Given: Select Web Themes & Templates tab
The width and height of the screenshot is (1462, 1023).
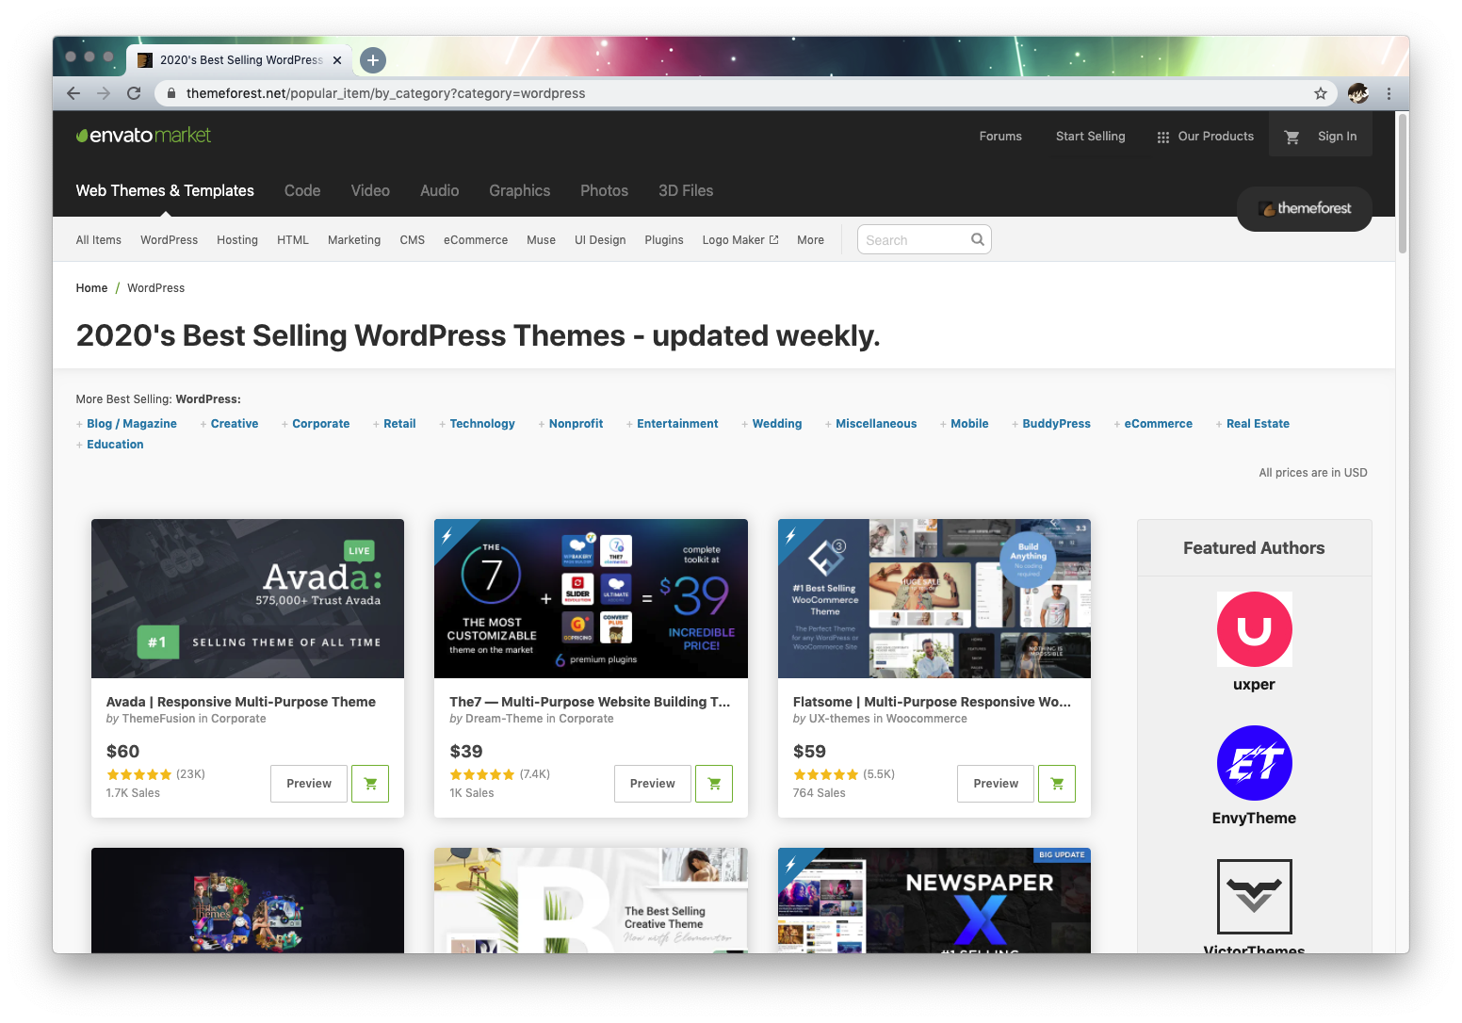Looking at the screenshot, I should [165, 190].
